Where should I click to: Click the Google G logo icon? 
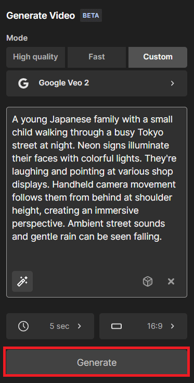pos(23,83)
